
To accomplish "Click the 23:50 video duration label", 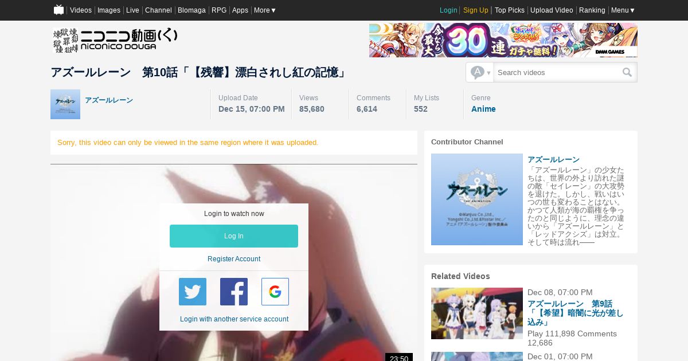I will point(399,358).
